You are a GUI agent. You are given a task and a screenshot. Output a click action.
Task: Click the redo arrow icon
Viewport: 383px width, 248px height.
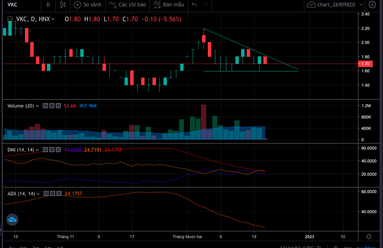[x=205, y=5]
